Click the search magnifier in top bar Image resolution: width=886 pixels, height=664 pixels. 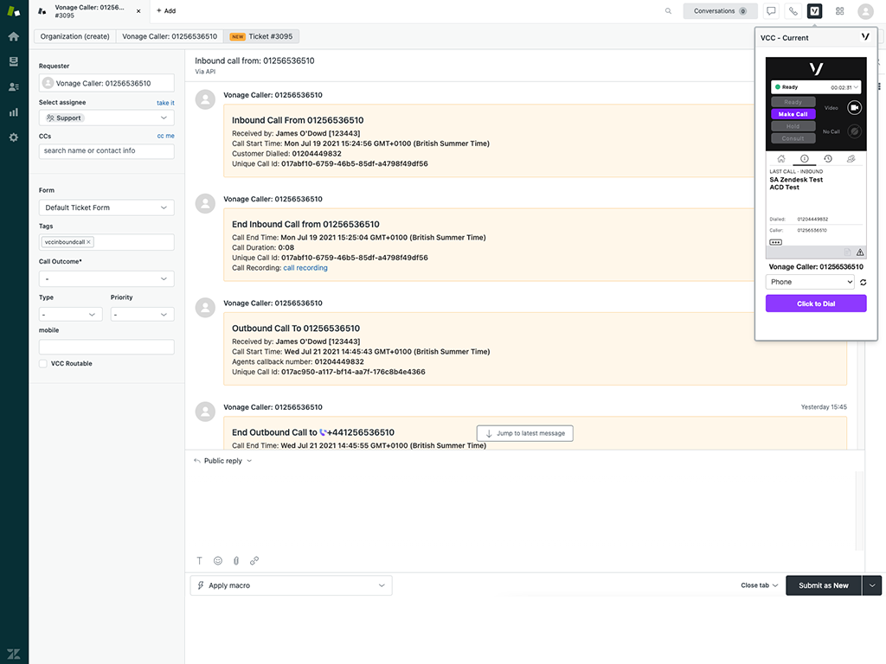[x=669, y=10]
